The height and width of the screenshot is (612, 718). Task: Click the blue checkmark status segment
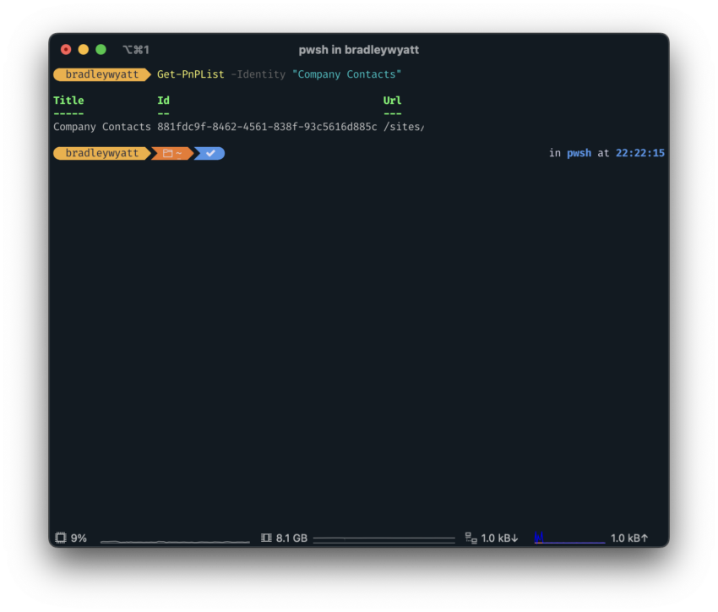[x=209, y=154]
